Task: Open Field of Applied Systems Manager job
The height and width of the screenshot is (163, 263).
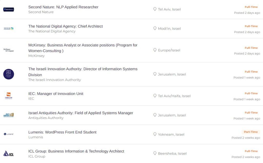Action: pyautogui.click(x=81, y=113)
